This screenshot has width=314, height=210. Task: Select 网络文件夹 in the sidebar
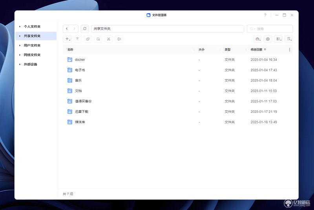pos(32,55)
